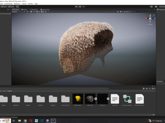Expand the scene grid dropdown arrow
The height and width of the screenshot is (123, 165).
pos(48,12)
